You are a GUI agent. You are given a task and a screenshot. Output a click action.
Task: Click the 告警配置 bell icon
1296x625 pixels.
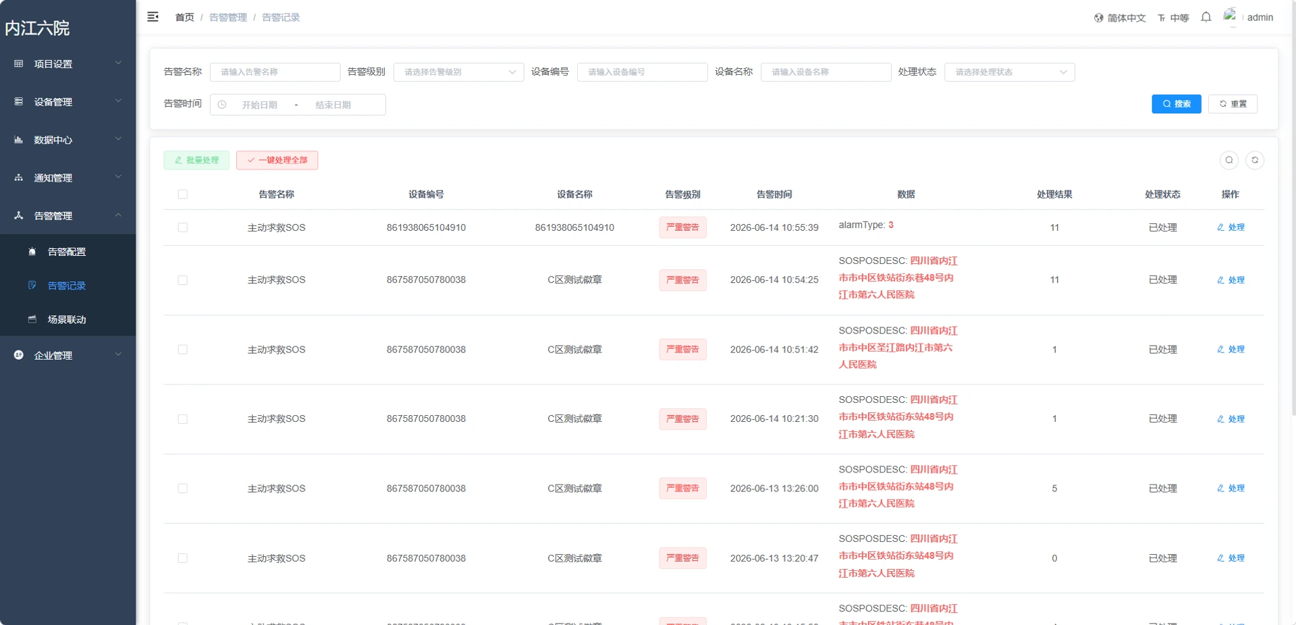pos(32,252)
